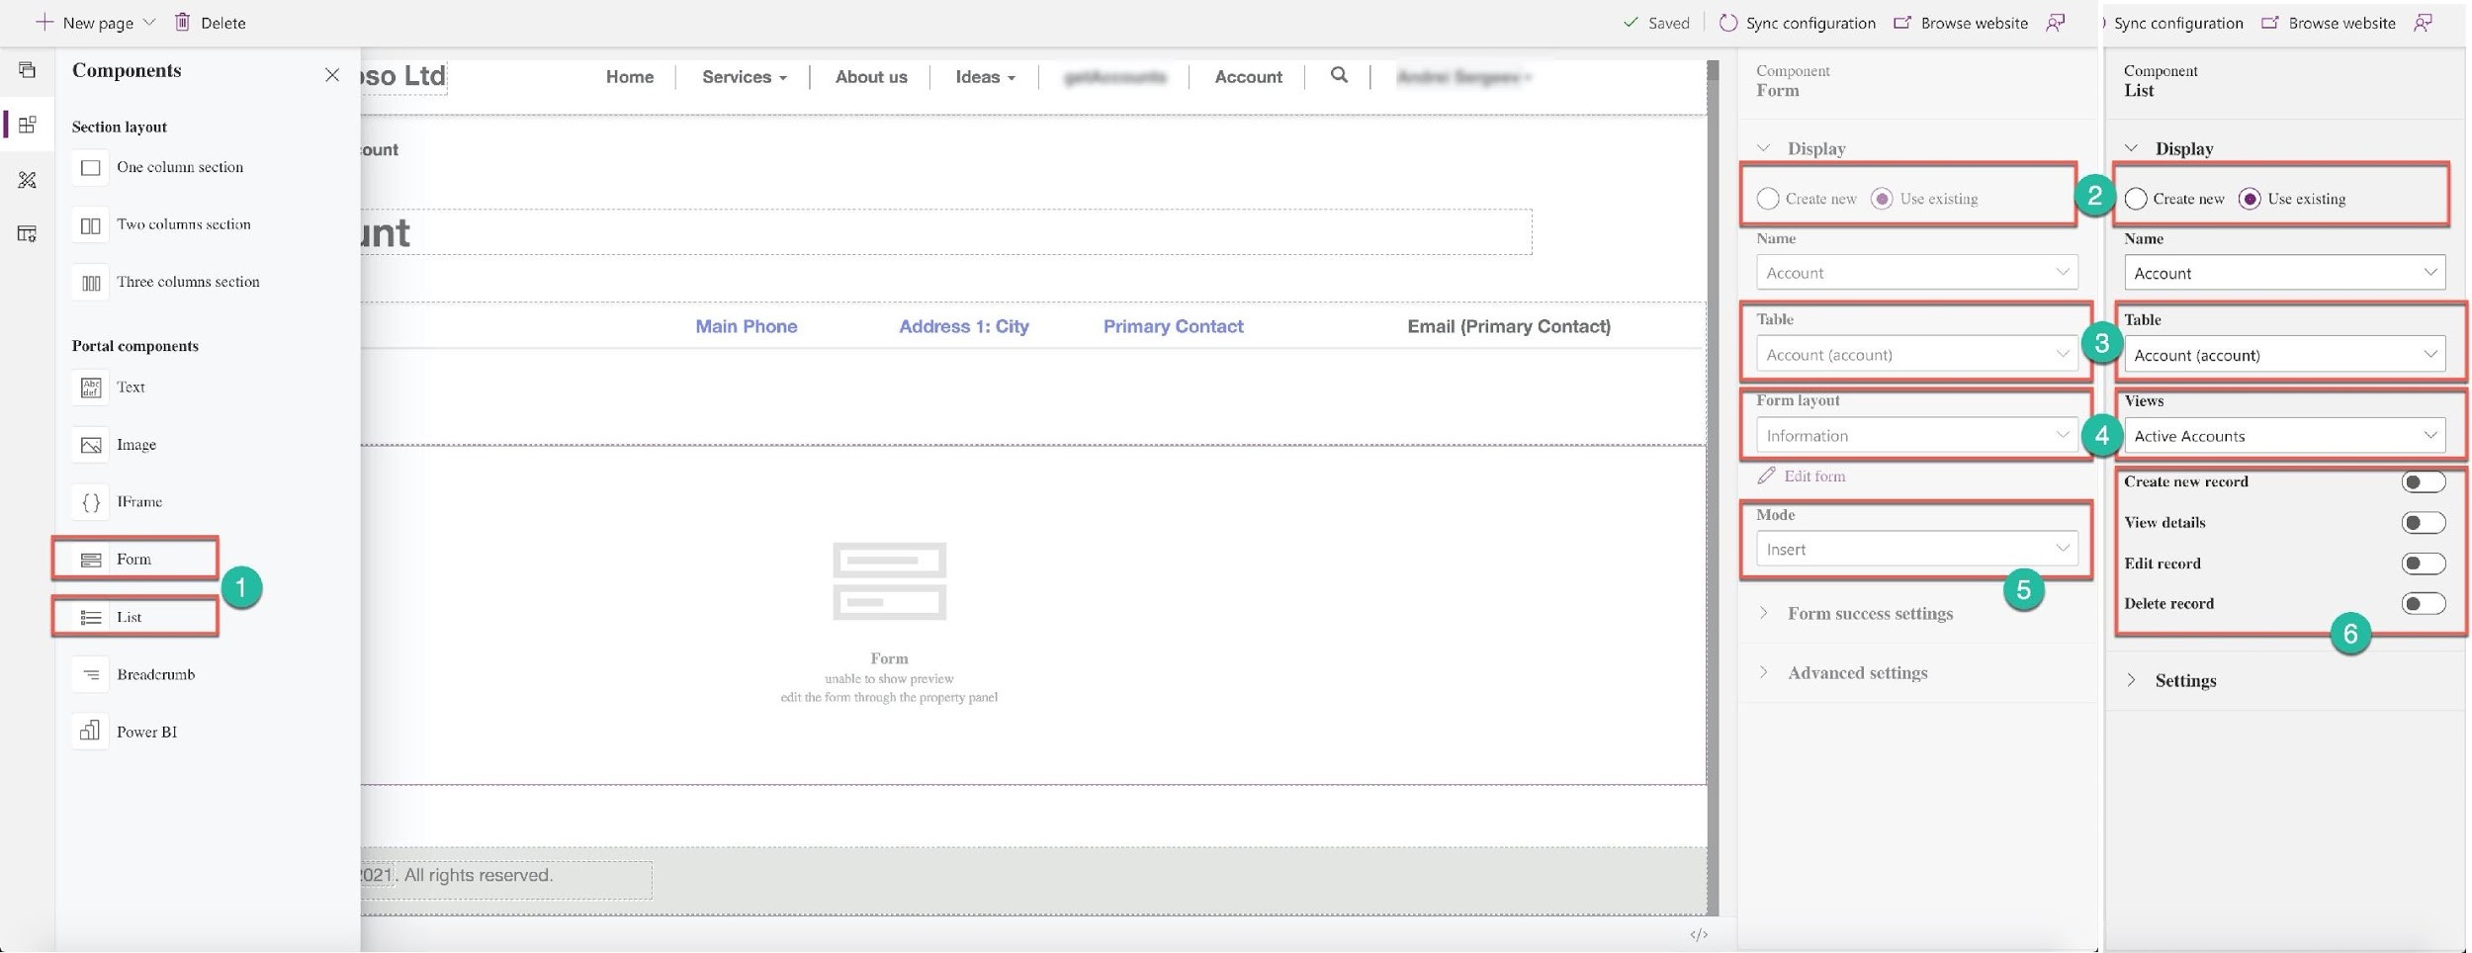Select Use existing radio in List panel
The width and height of the screenshot is (2472, 953).
(2250, 199)
